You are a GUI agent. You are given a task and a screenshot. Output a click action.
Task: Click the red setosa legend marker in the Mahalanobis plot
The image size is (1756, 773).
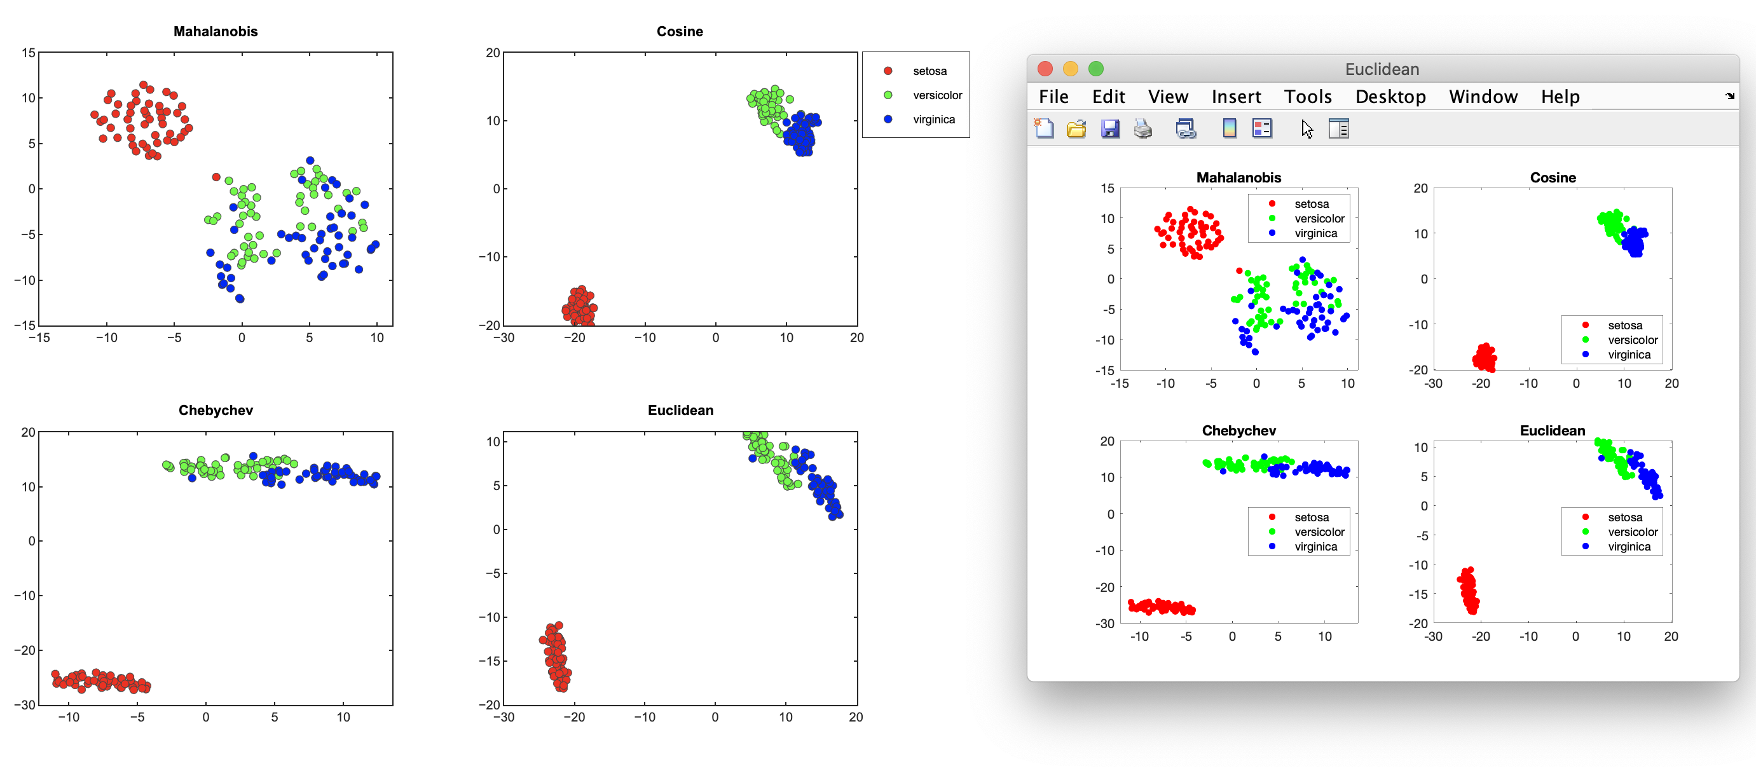(x=1272, y=204)
